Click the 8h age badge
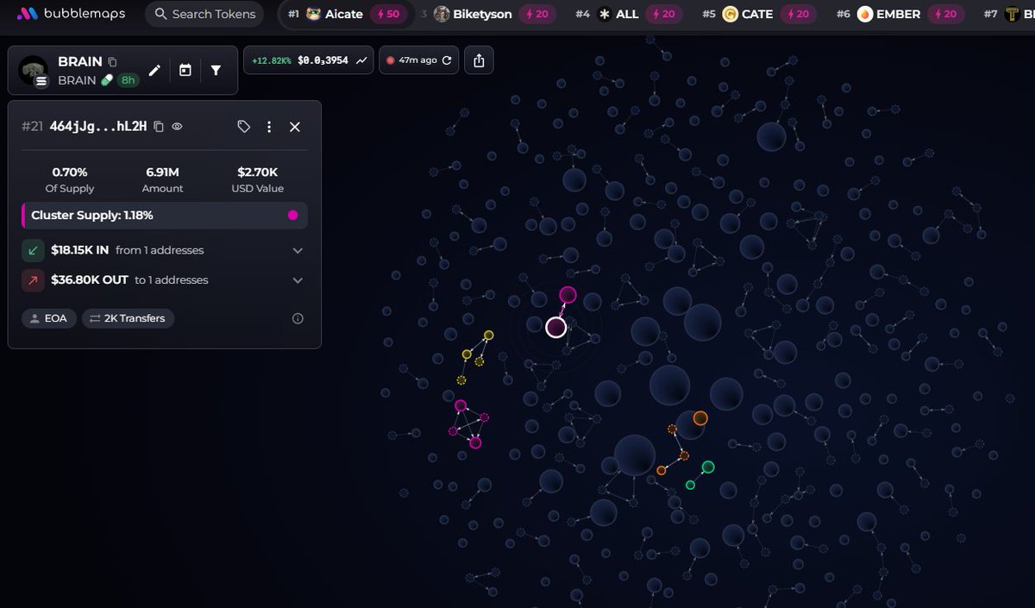The image size is (1035, 608). point(129,80)
